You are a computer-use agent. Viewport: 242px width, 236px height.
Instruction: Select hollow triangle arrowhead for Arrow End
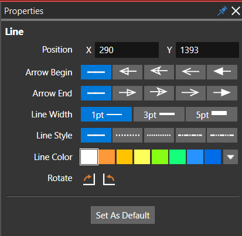click(127, 93)
